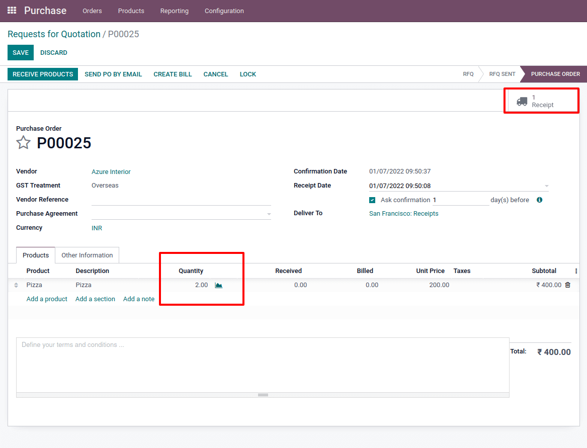The height and width of the screenshot is (448, 587).
Task: Click the LOCK button
Action: click(248, 74)
